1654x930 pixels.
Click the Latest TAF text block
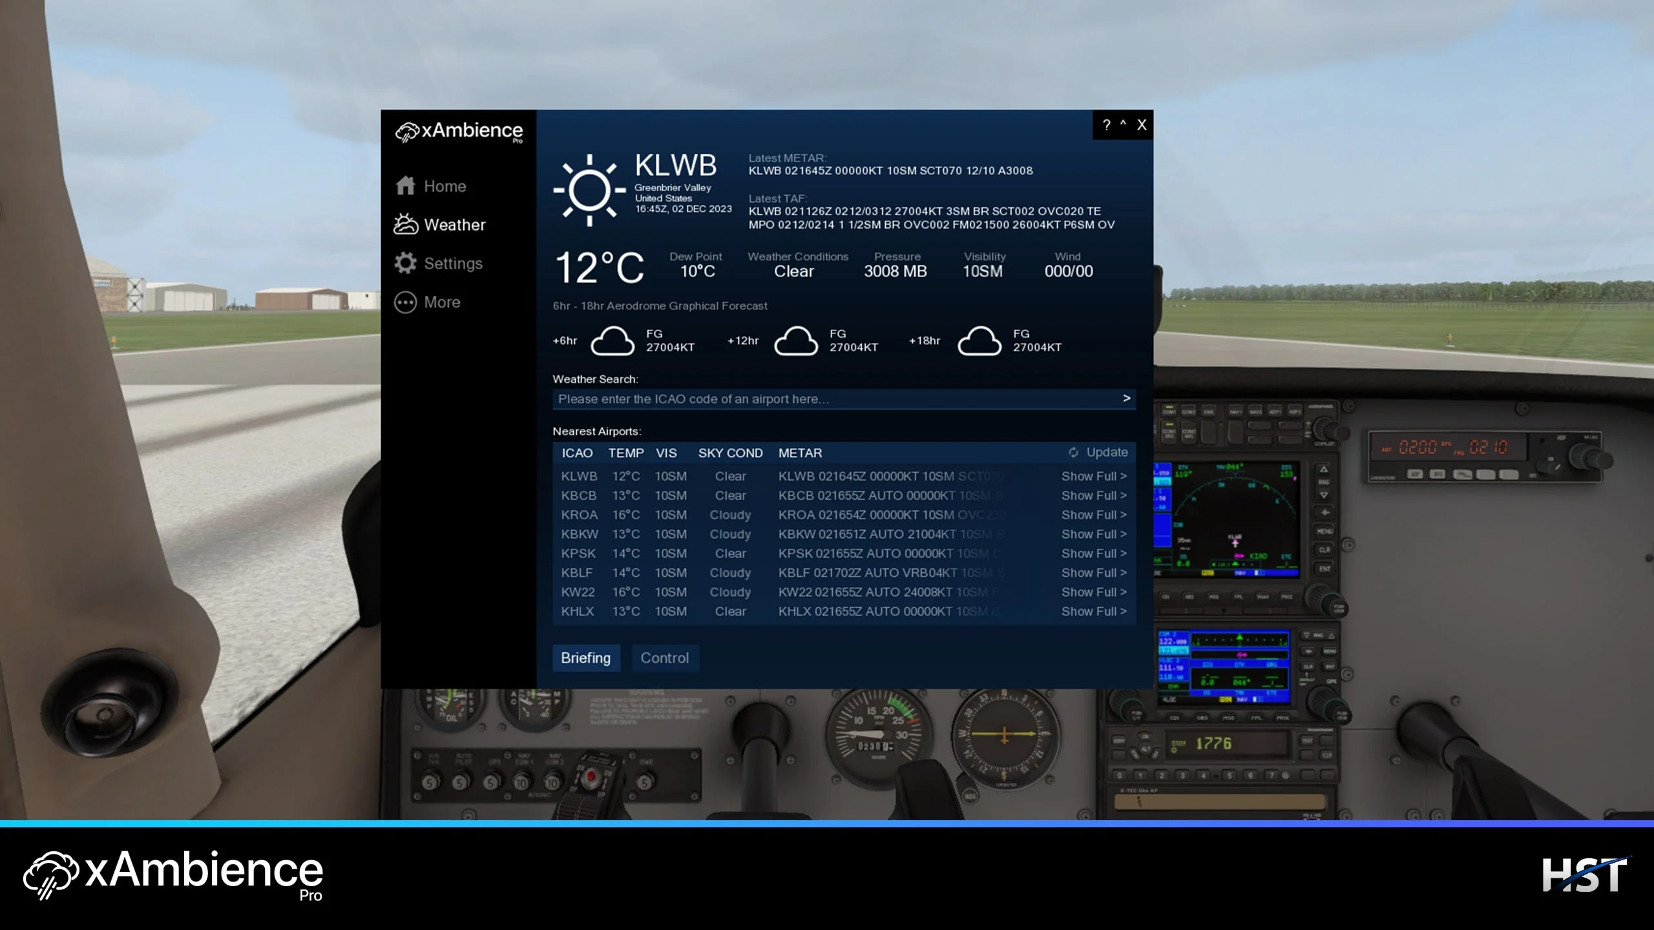932,218
